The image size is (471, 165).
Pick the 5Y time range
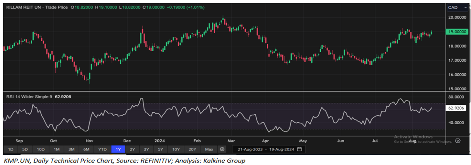point(161,149)
